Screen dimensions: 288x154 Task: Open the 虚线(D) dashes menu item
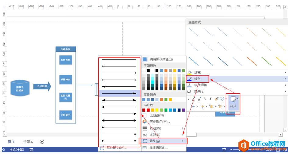tap(163, 135)
